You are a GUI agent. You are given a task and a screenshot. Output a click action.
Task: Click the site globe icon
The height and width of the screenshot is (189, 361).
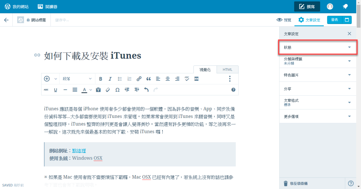[x=20, y=20]
